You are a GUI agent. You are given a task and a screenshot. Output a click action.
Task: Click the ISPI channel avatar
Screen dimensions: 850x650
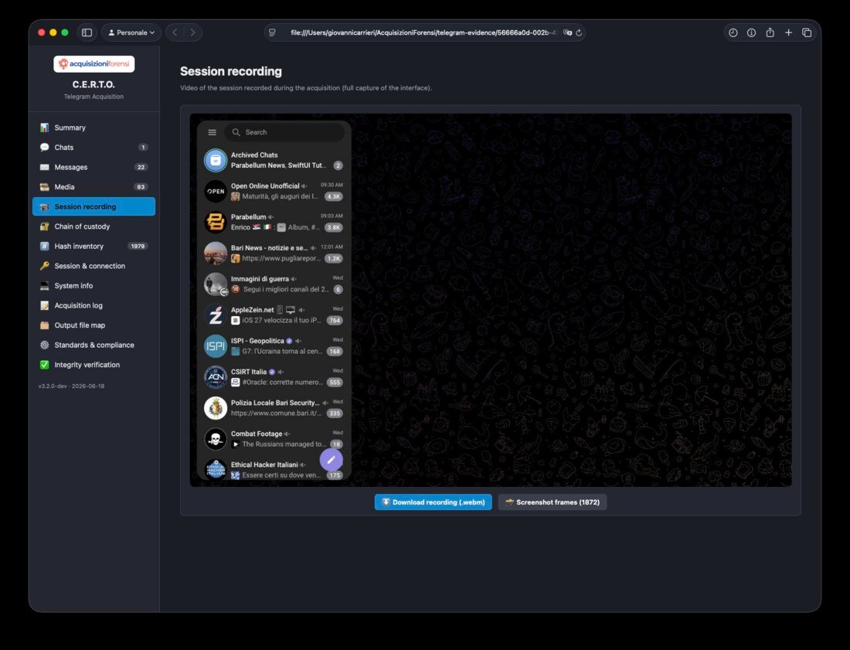[x=216, y=346]
